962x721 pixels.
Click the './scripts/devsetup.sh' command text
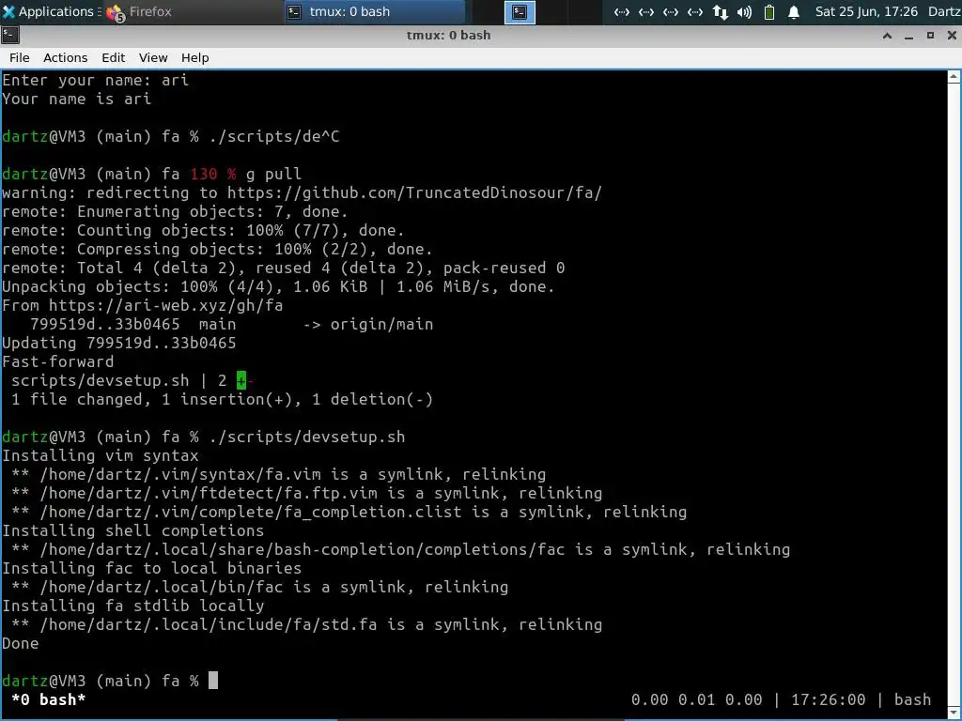[x=307, y=437]
